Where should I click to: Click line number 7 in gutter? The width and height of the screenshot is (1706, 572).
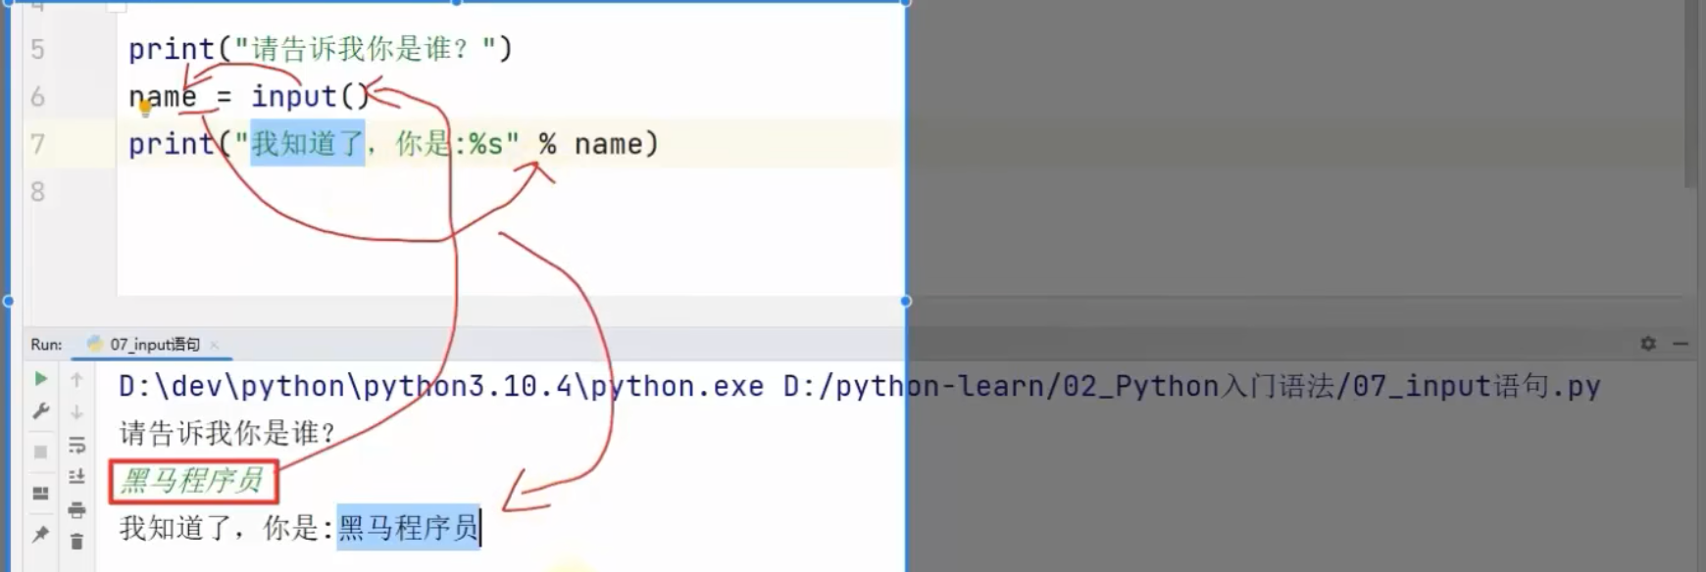tap(37, 144)
